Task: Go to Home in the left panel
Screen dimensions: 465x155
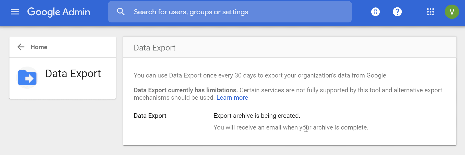Action: click(39, 47)
